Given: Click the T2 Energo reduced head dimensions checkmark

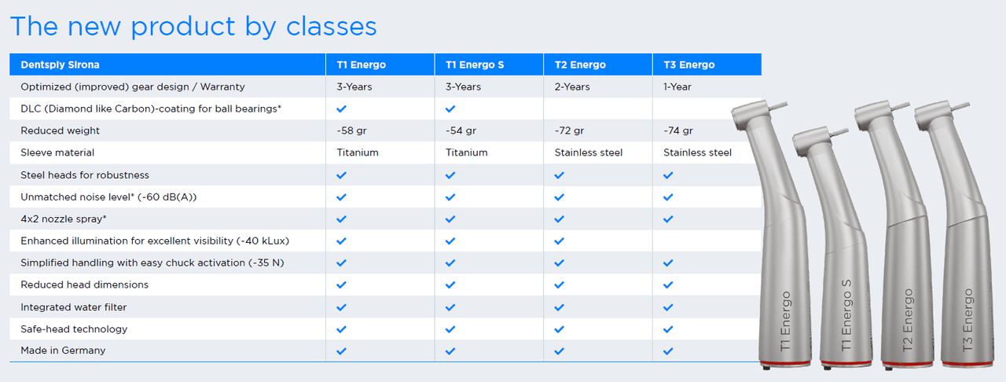Looking at the screenshot, I should point(559,285).
